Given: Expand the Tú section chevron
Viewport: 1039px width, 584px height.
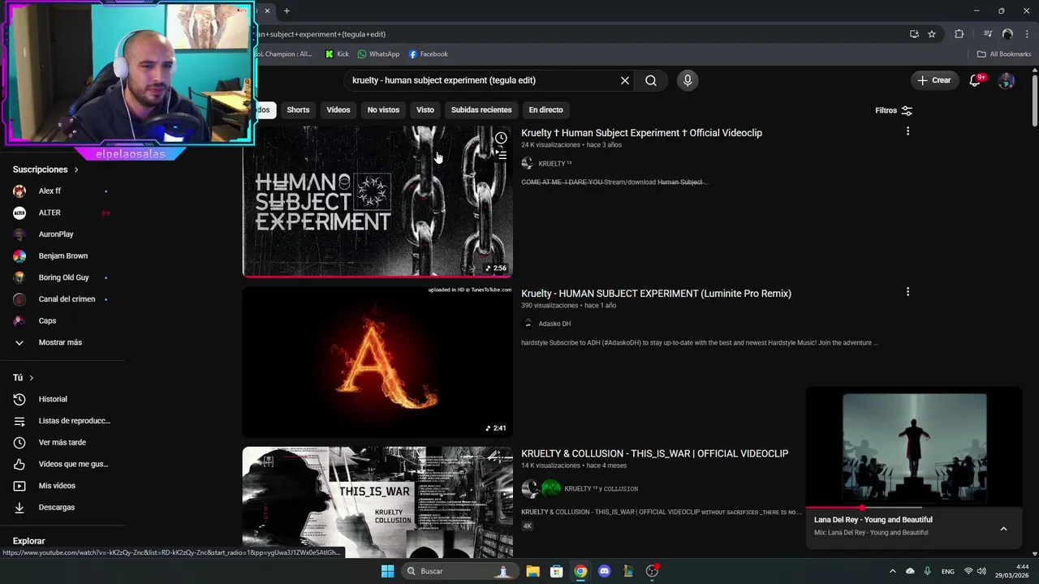Looking at the screenshot, I should click(x=32, y=378).
